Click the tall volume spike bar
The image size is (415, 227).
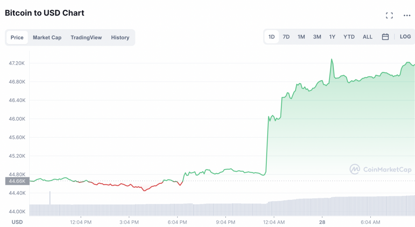(x=50, y=197)
